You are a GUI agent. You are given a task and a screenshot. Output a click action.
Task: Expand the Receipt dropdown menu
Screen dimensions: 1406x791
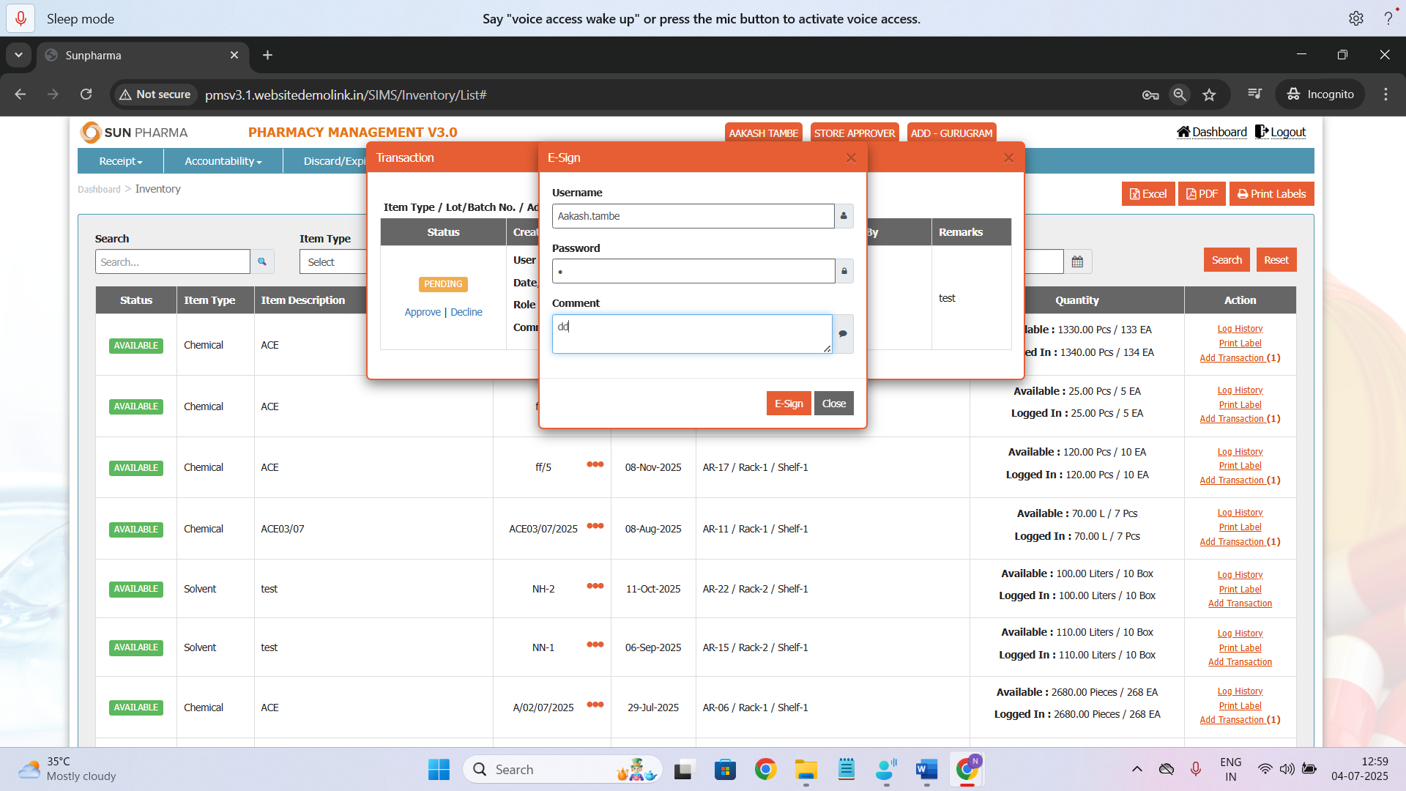click(x=121, y=161)
